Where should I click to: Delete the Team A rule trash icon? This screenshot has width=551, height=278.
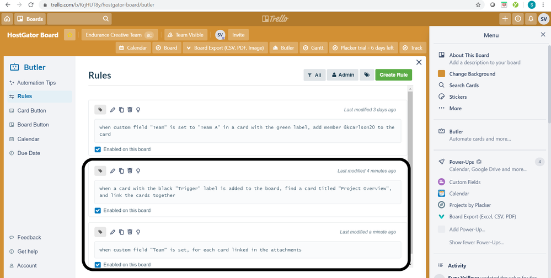point(130,110)
